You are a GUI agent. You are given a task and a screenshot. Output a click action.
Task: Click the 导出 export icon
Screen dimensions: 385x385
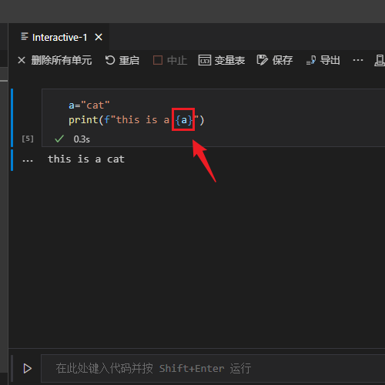(311, 60)
